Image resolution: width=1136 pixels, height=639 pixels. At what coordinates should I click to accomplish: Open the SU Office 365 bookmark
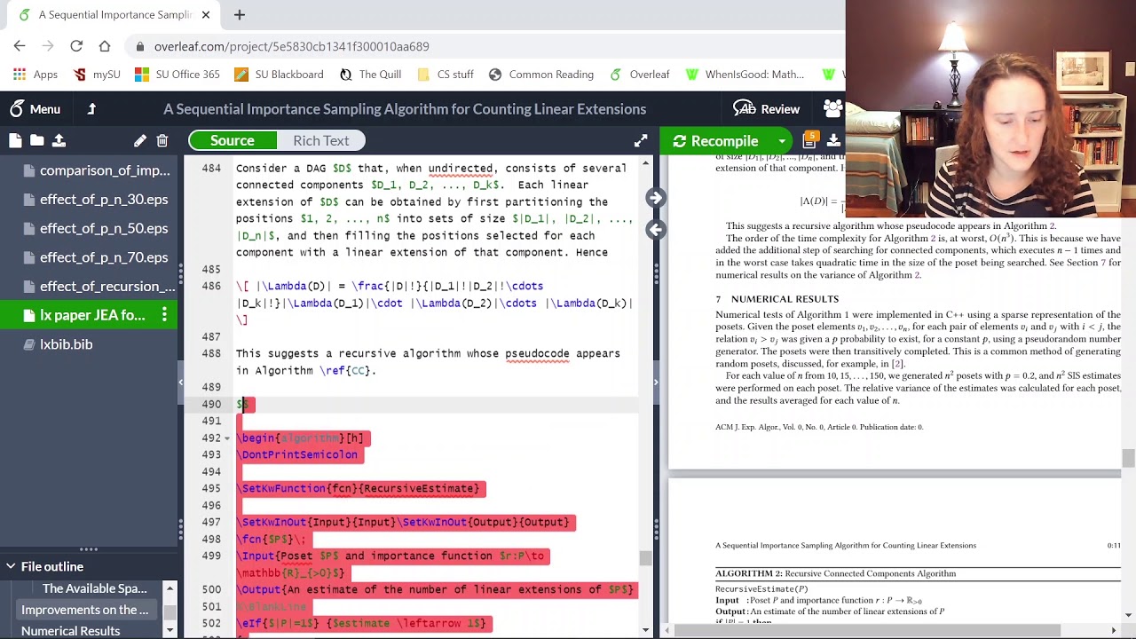click(177, 75)
